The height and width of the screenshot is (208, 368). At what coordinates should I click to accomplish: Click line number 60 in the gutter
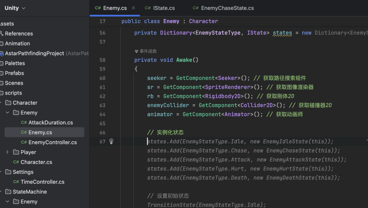[x=102, y=78]
